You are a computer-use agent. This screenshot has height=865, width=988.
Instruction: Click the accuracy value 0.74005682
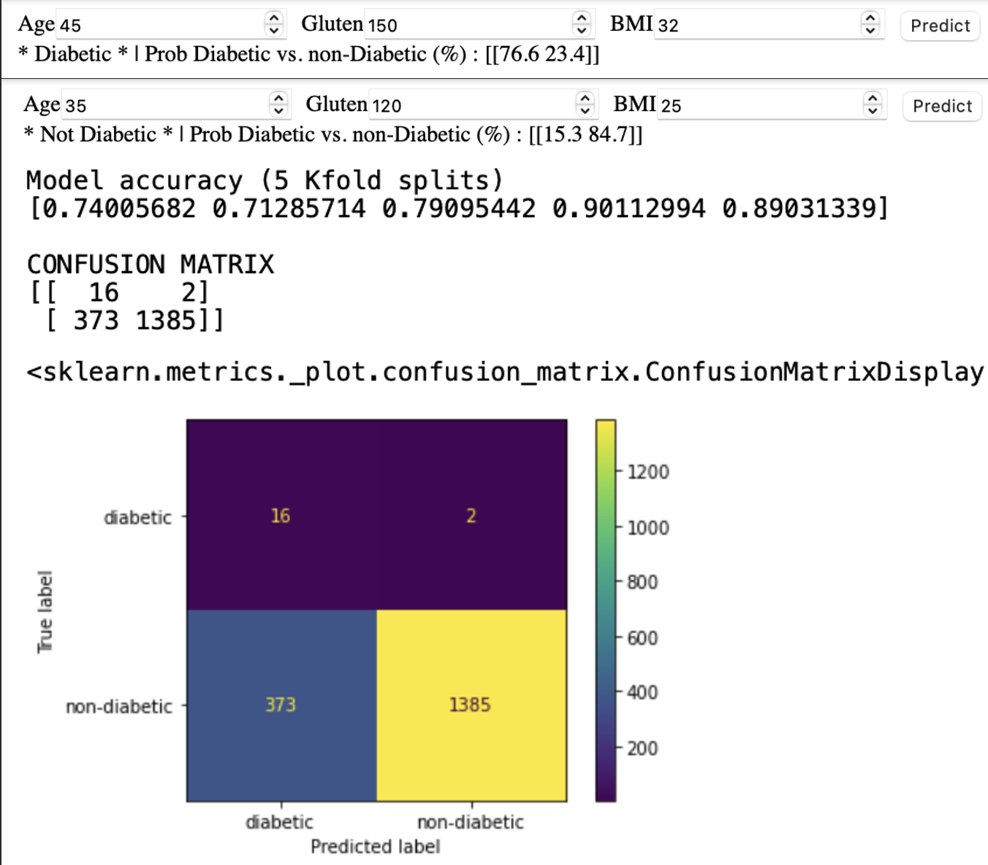(x=119, y=209)
